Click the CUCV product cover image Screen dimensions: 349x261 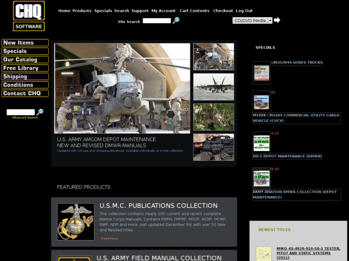pos(262,102)
